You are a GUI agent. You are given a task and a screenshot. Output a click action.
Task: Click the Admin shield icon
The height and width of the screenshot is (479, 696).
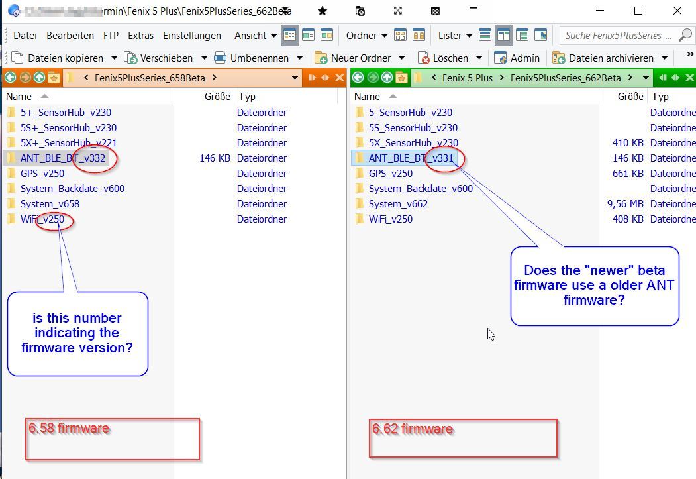coord(500,58)
